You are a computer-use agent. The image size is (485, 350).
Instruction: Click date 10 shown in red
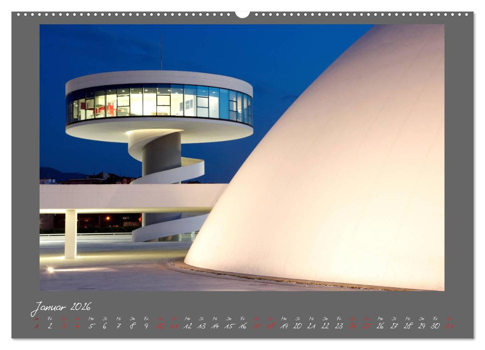pos(162,326)
